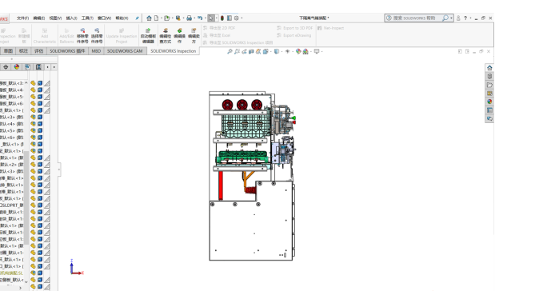This screenshot has height=291, width=543.
Task: Launch the template editor (启动模板编辑器)
Action: 148,36
